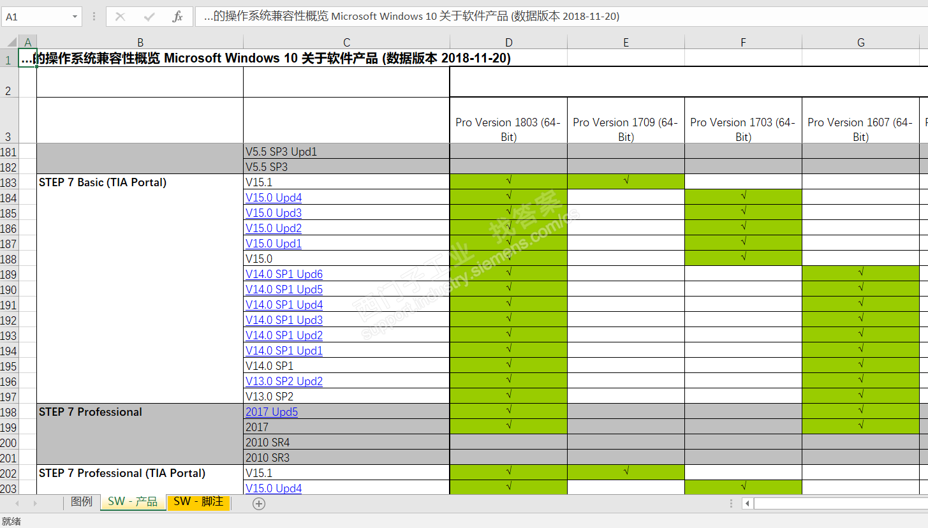
Task: Select column F header
Action: pos(743,42)
